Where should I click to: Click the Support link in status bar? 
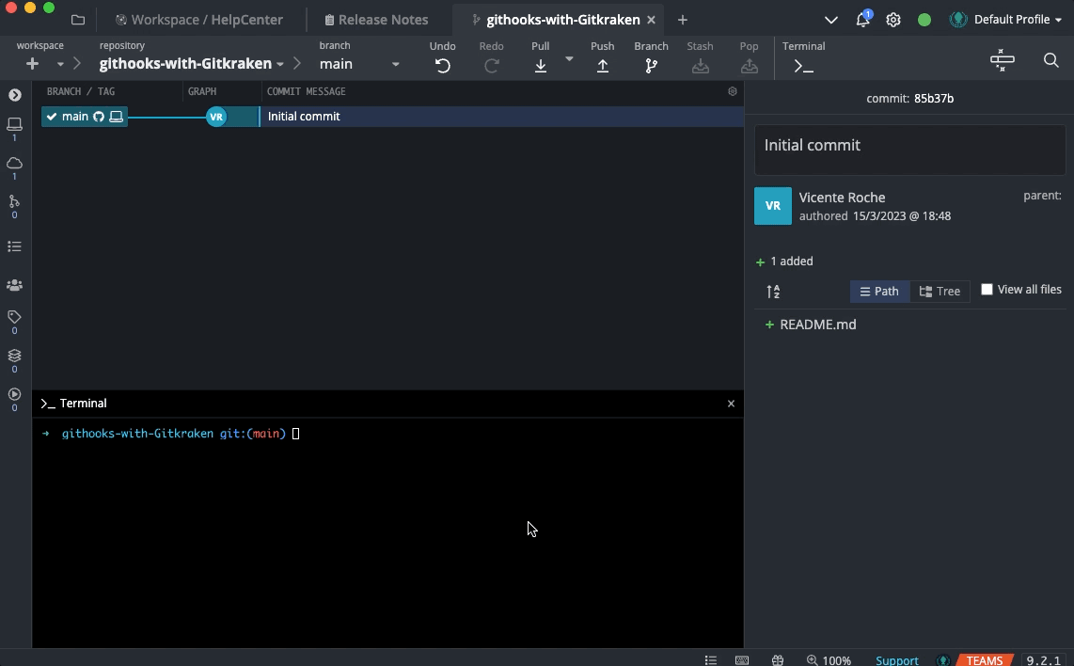pos(896,659)
